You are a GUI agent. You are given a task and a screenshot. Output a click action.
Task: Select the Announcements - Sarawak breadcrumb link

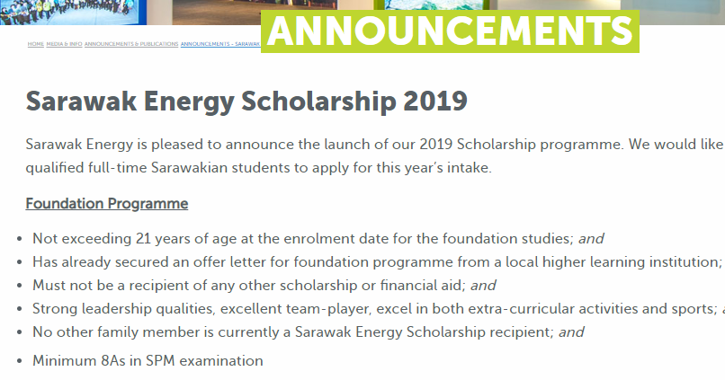pos(220,44)
